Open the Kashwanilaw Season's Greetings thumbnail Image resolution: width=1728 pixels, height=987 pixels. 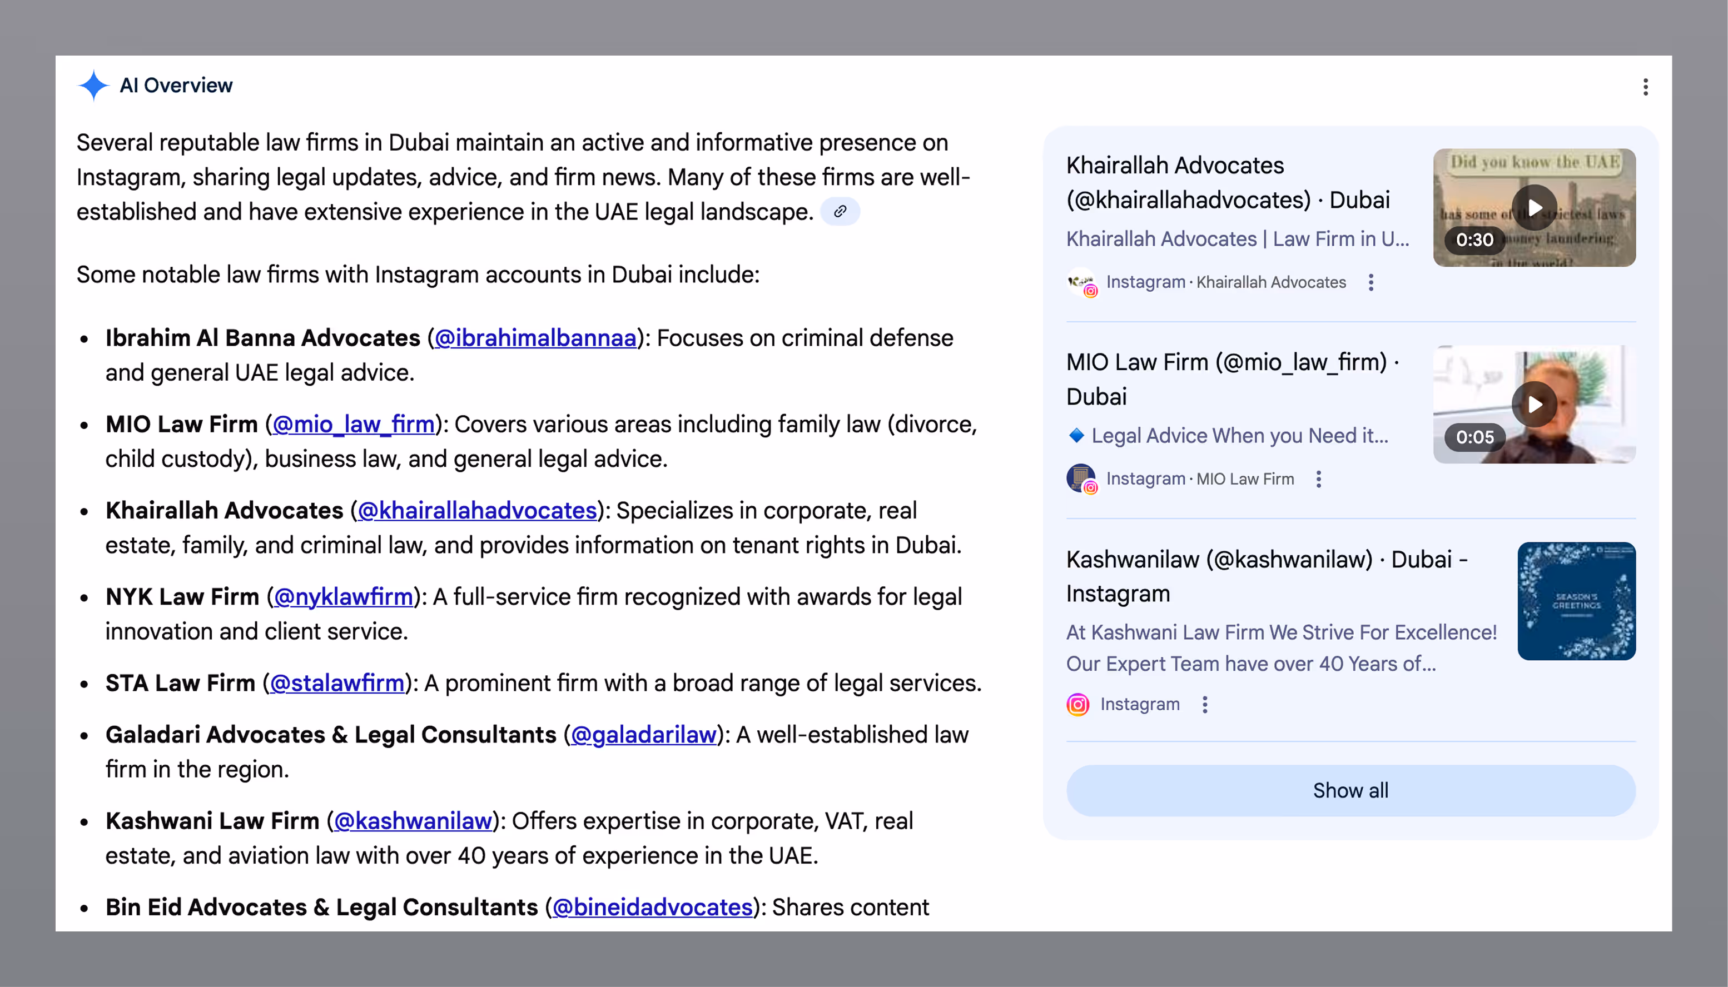1576,601
